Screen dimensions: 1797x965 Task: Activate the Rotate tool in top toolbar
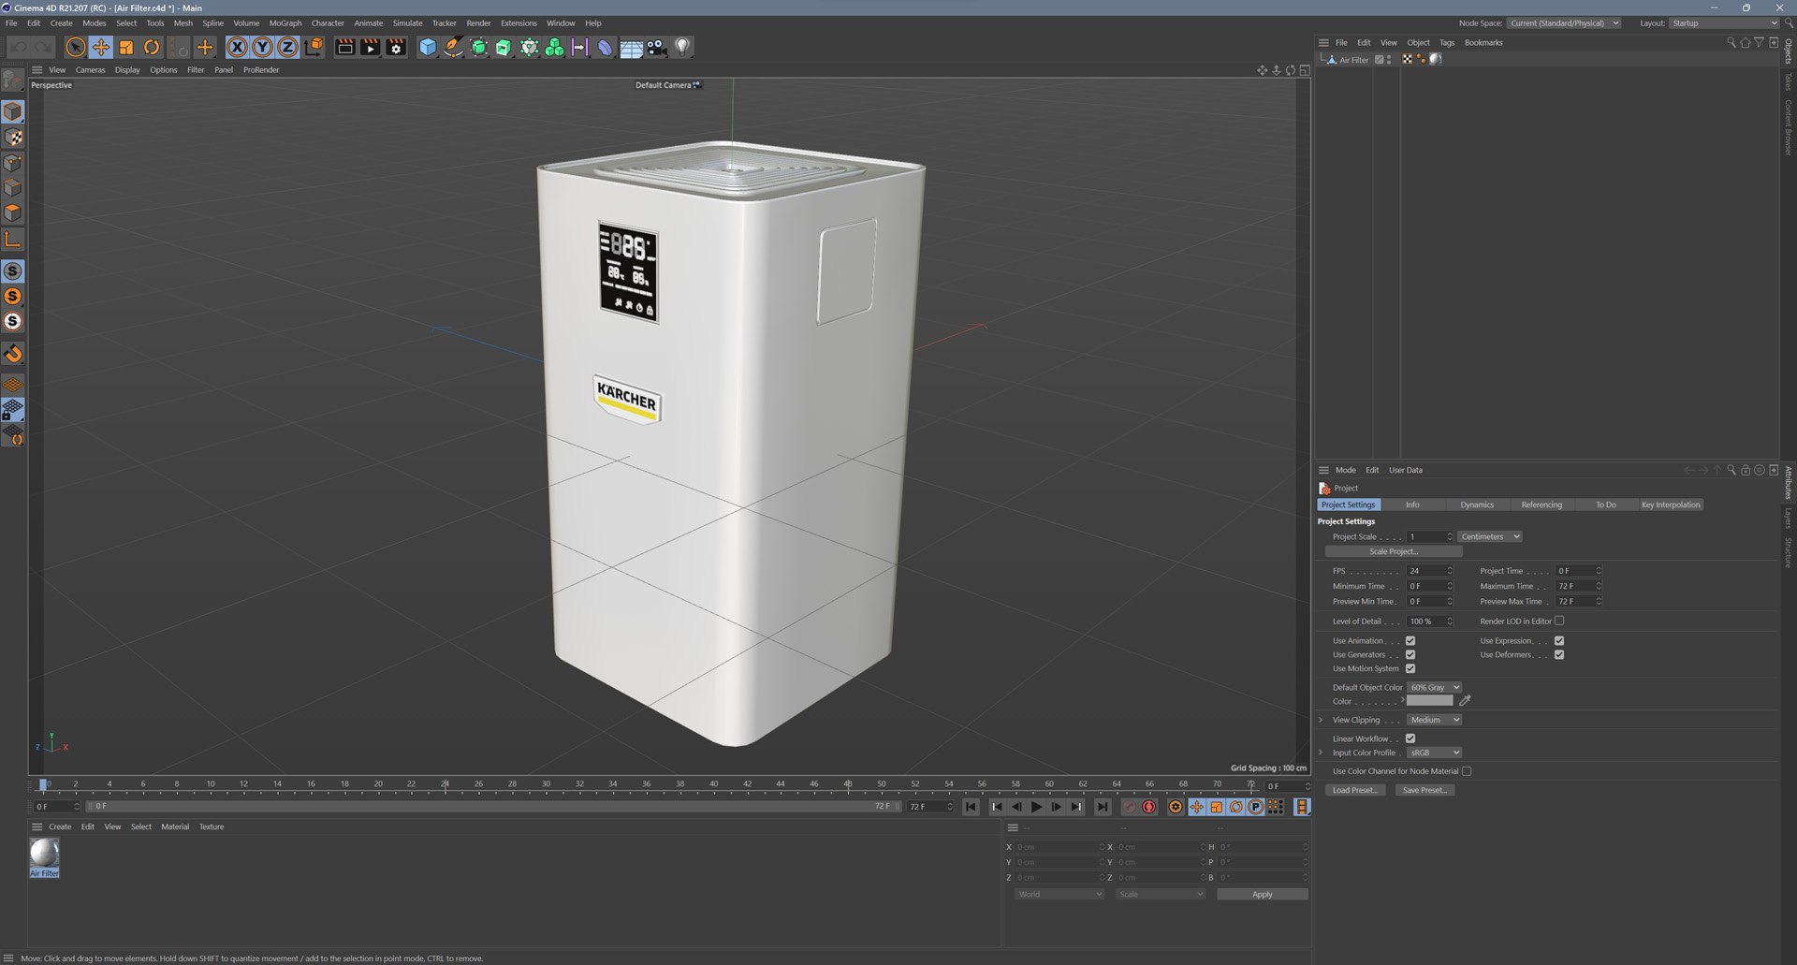pos(152,47)
